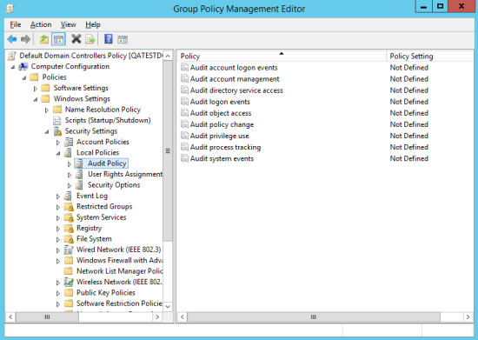Select the Local Policies tree item

point(97,152)
